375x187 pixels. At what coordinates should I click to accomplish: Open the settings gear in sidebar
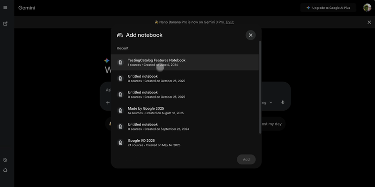(x=5, y=170)
